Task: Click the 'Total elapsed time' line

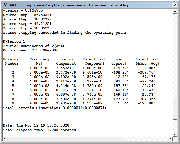Action: pyautogui.click(x=40, y=130)
